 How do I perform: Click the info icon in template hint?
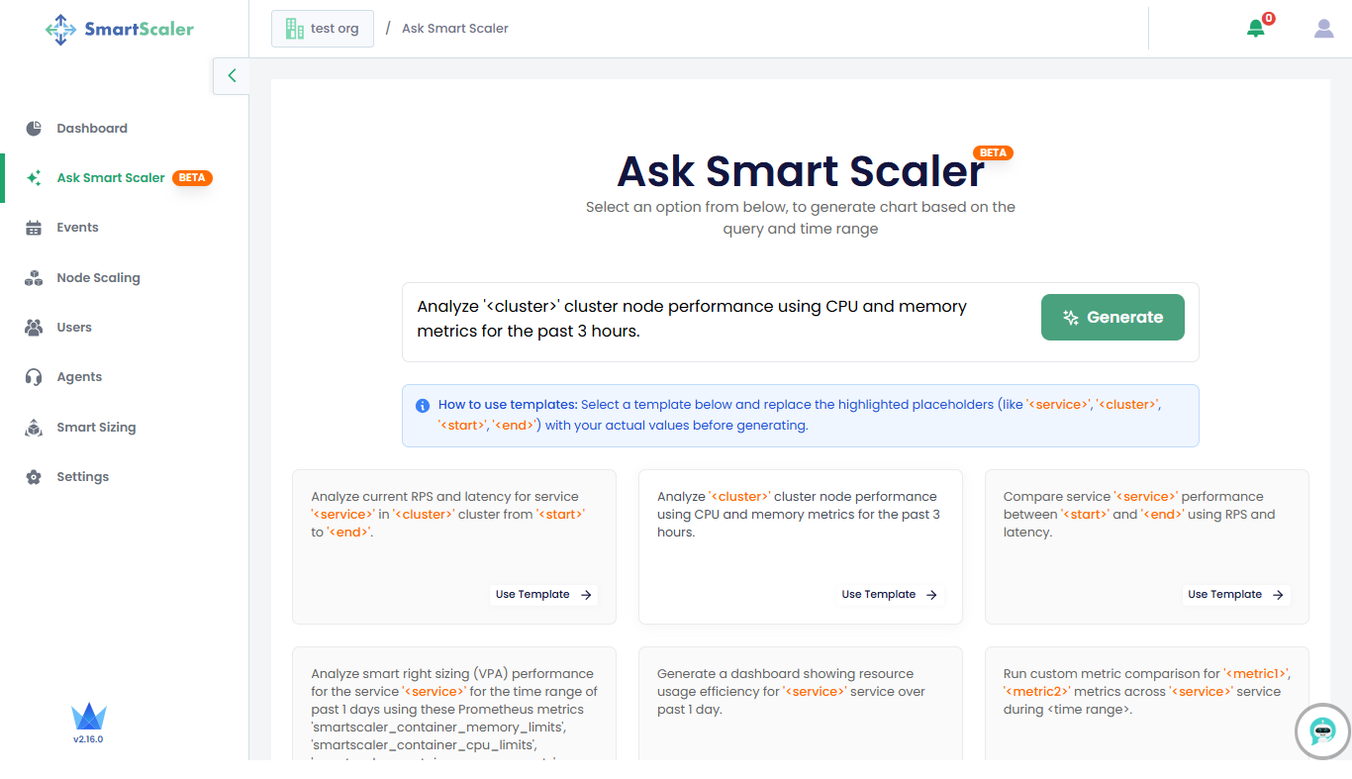pyautogui.click(x=423, y=406)
